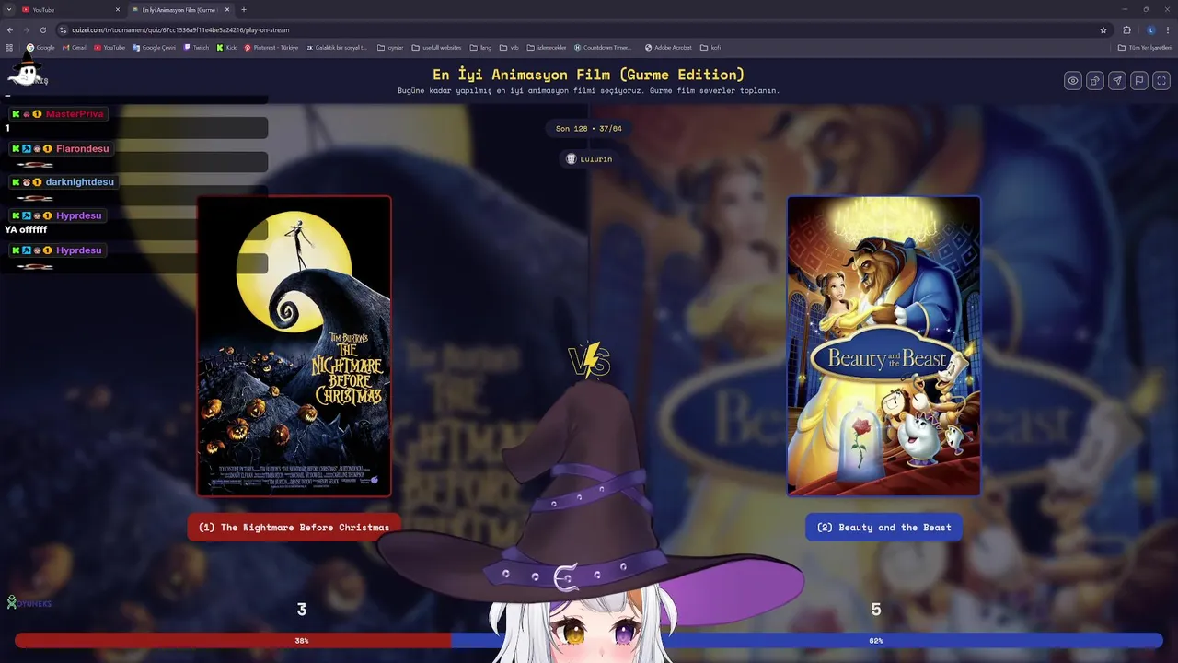This screenshot has height=663, width=1178.
Task: Open the Chrome three-dot menu
Action: (x=1167, y=29)
